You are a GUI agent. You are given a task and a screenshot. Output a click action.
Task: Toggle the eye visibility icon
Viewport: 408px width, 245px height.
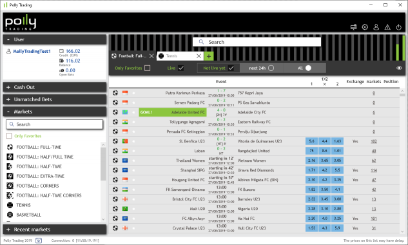pyautogui.click(x=399, y=68)
